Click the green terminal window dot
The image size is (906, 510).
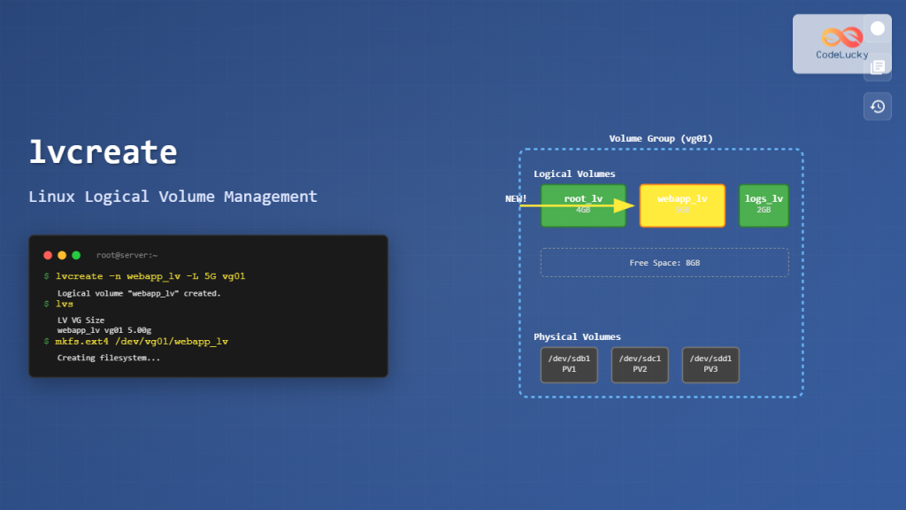(x=76, y=255)
